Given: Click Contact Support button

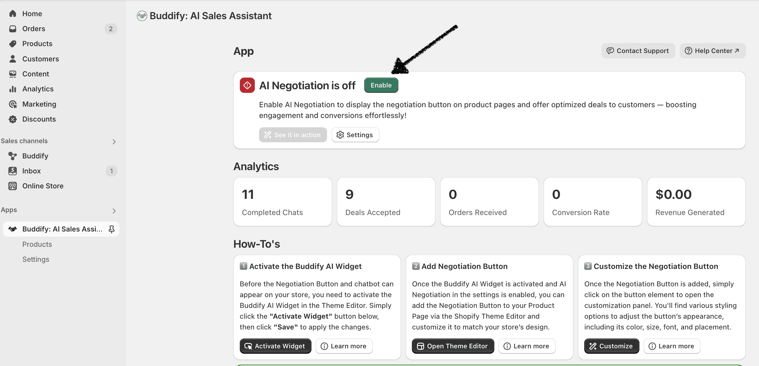Looking at the screenshot, I should point(638,51).
